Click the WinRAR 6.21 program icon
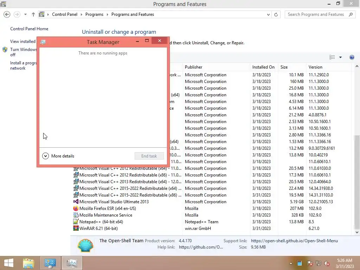The image size is (360, 270). pyautogui.click(x=76, y=228)
